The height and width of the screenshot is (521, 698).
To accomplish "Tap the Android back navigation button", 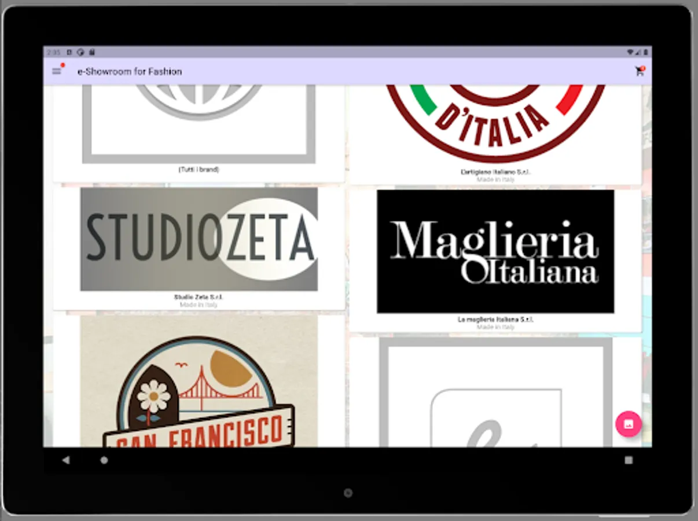I will (x=65, y=460).
